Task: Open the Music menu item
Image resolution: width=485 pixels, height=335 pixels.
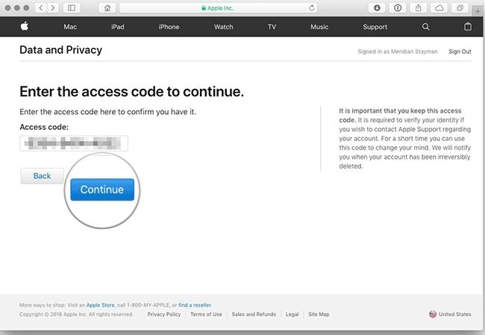Action: (319, 27)
